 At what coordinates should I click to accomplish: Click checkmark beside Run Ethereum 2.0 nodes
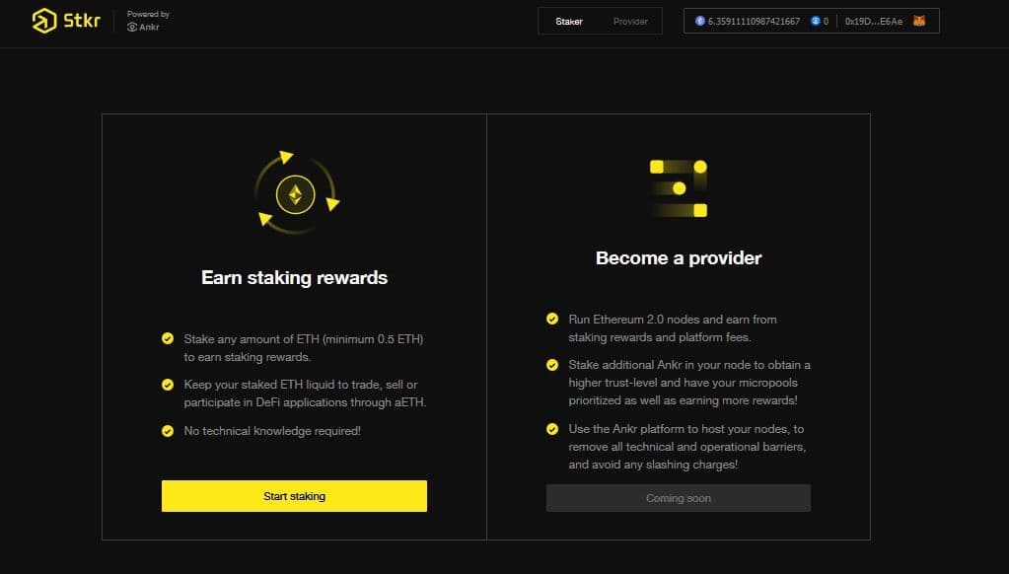click(x=552, y=319)
